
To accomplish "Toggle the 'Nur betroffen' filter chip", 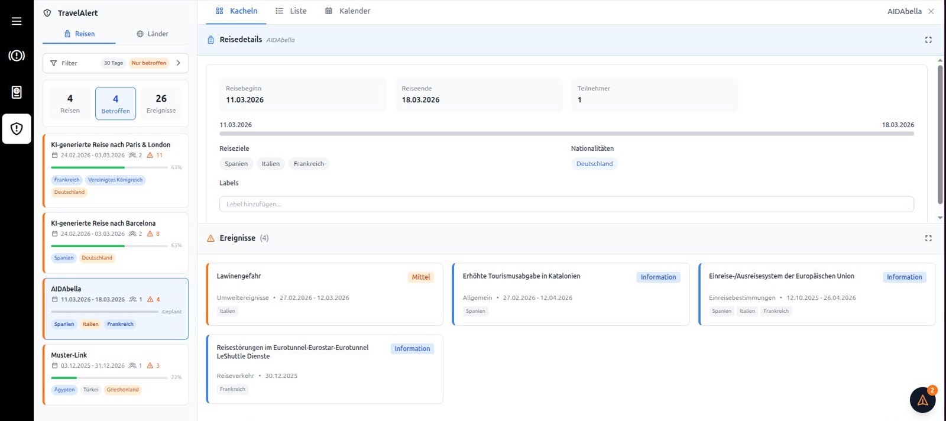I will tap(149, 63).
